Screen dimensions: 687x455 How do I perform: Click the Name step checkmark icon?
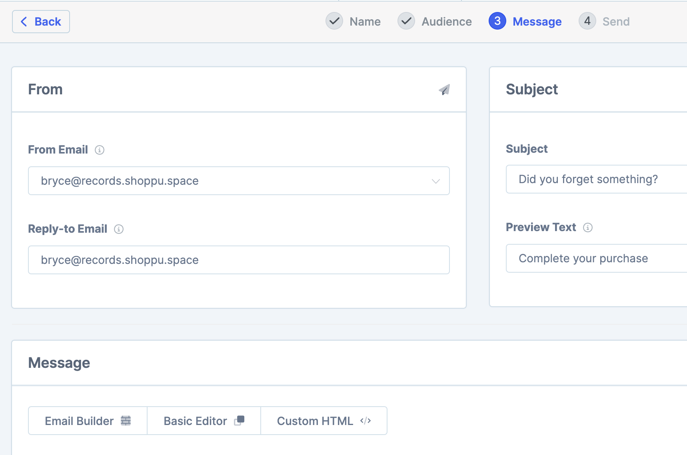[334, 21]
